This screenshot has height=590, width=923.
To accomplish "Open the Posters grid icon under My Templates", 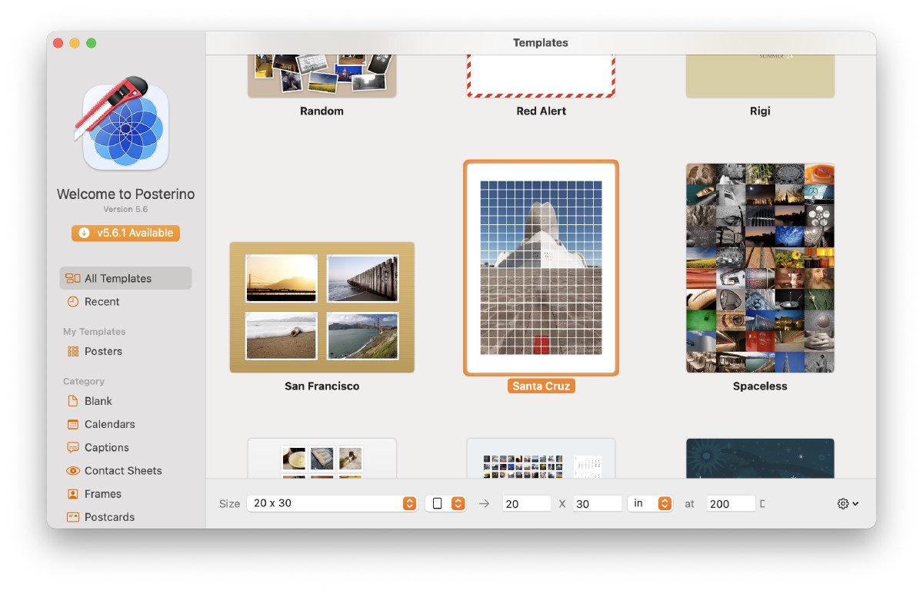I will pos(73,351).
